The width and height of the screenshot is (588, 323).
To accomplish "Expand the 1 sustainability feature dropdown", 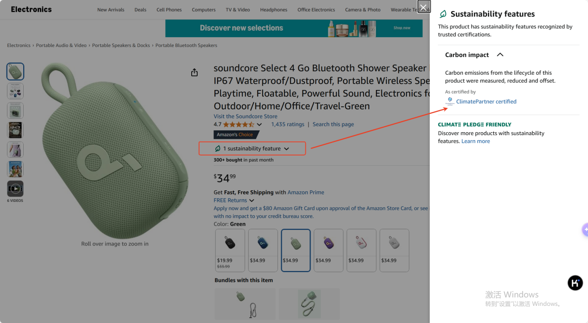I will click(286, 149).
